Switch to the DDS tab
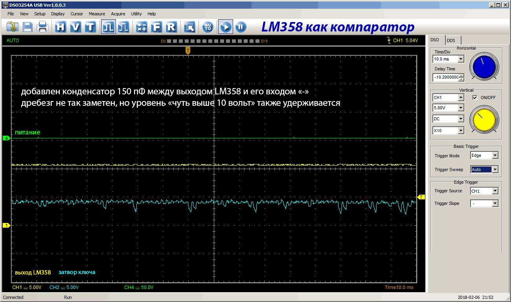 tap(451, 41)
